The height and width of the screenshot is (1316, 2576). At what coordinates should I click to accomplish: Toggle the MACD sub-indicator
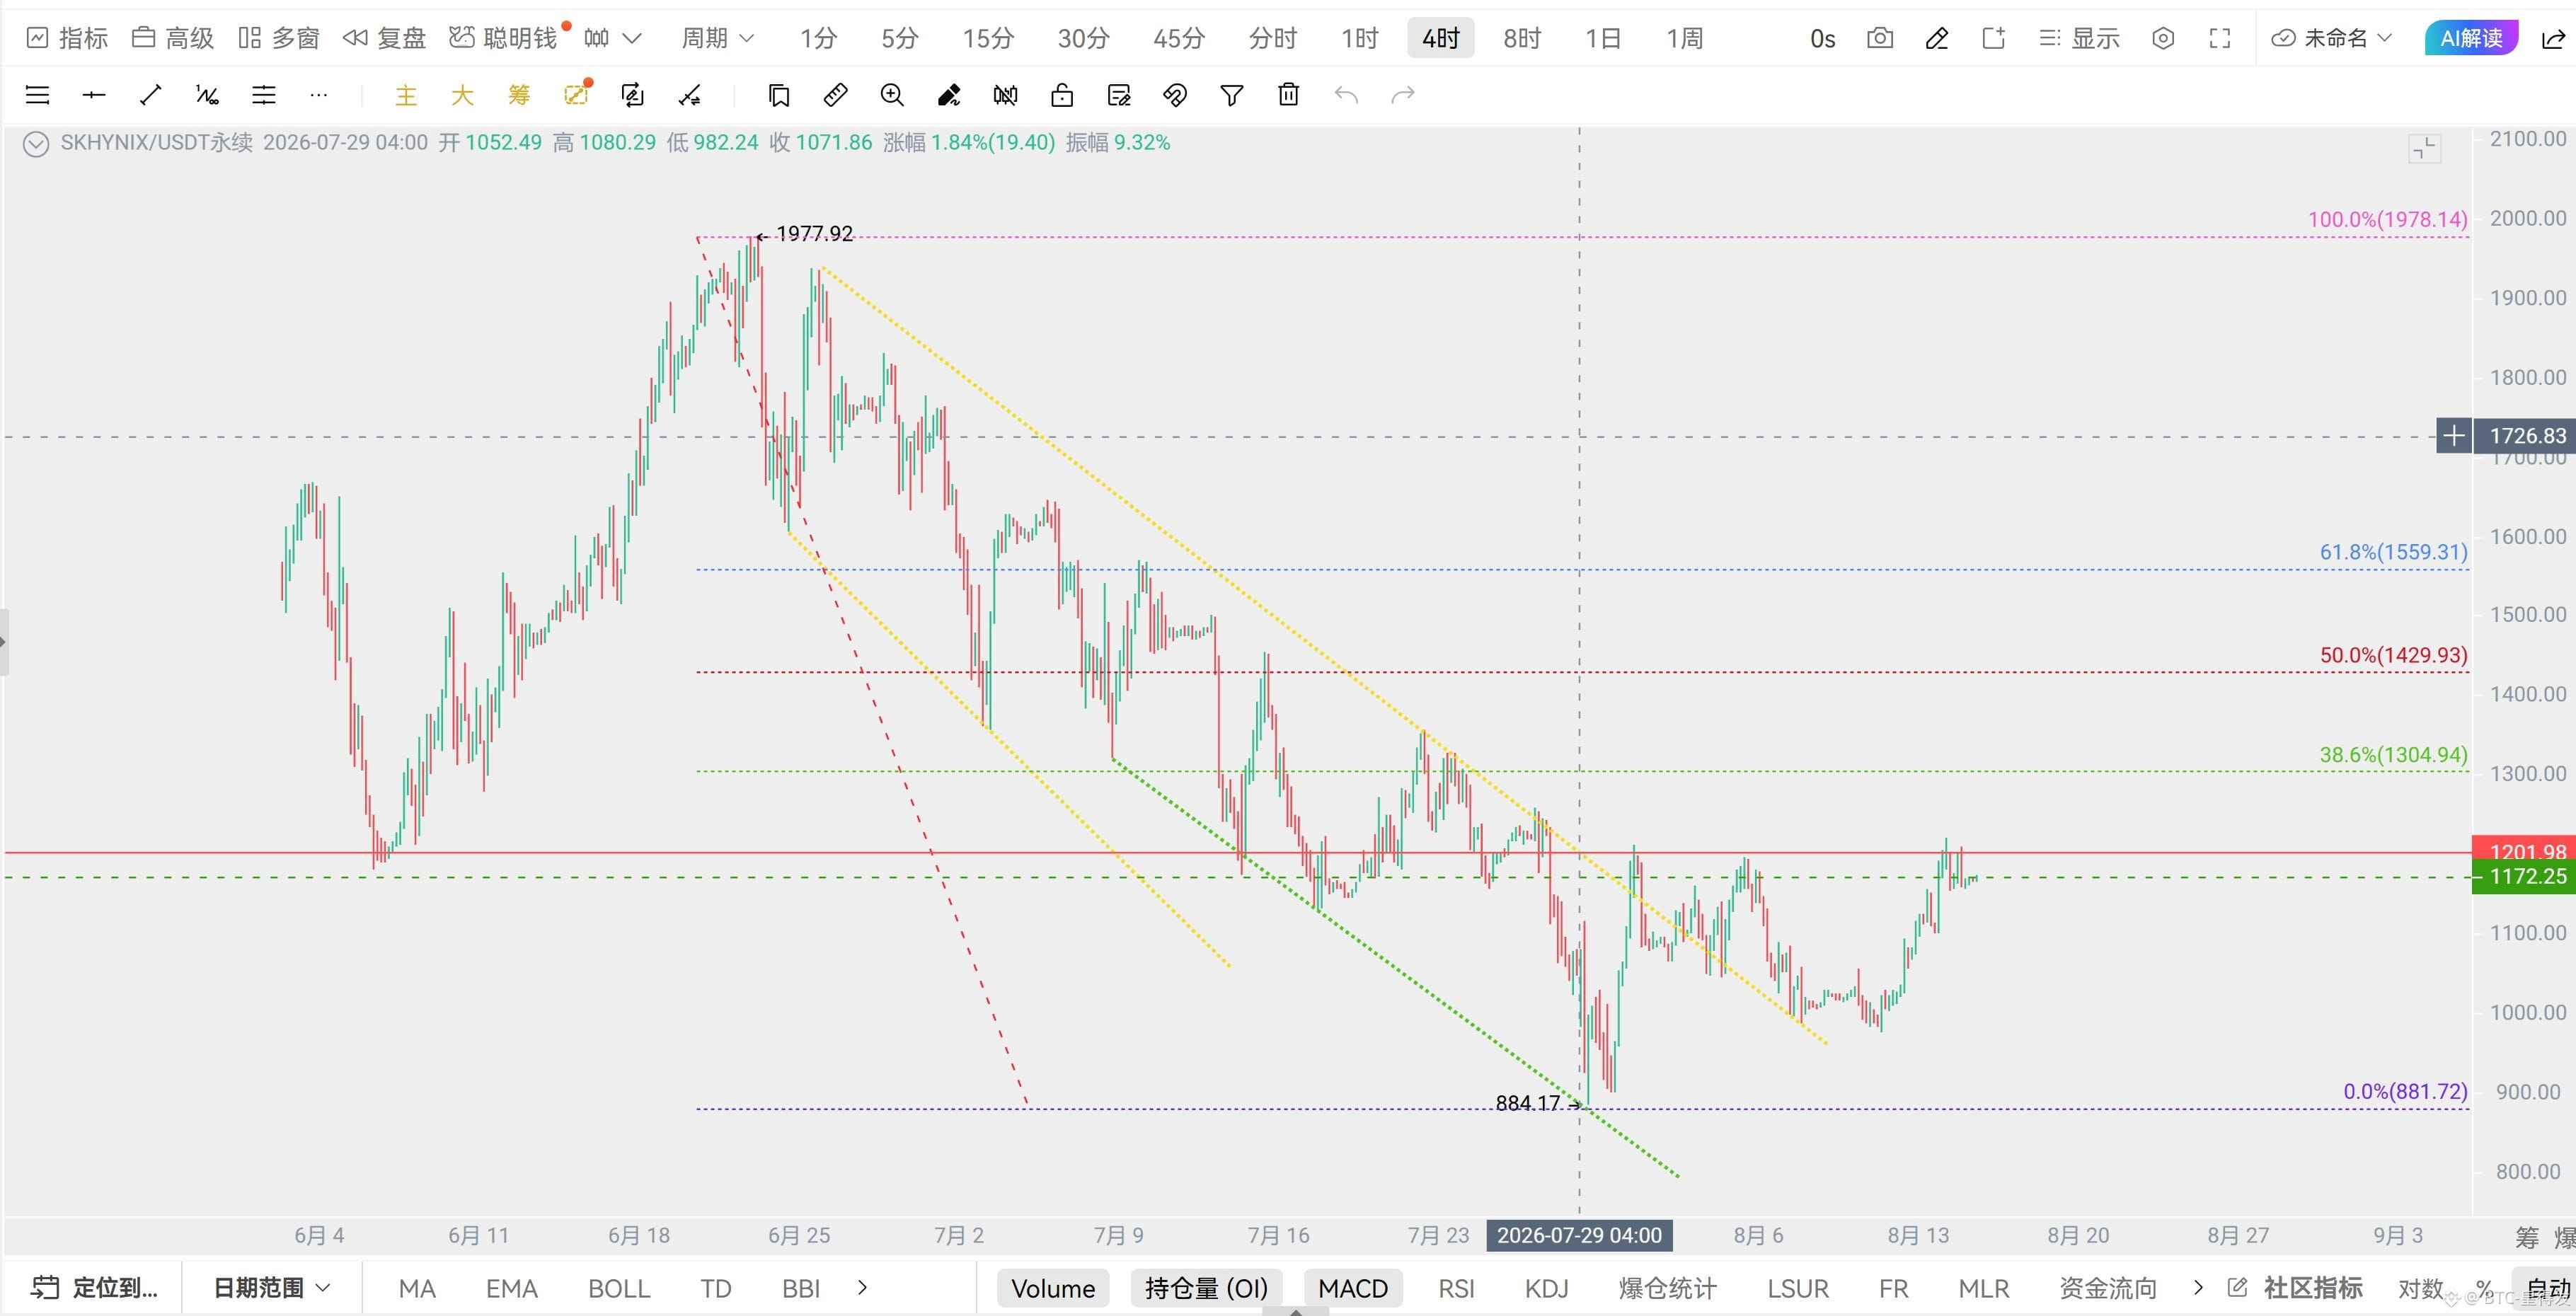pyautogui.click(x=1353, y=1288)
